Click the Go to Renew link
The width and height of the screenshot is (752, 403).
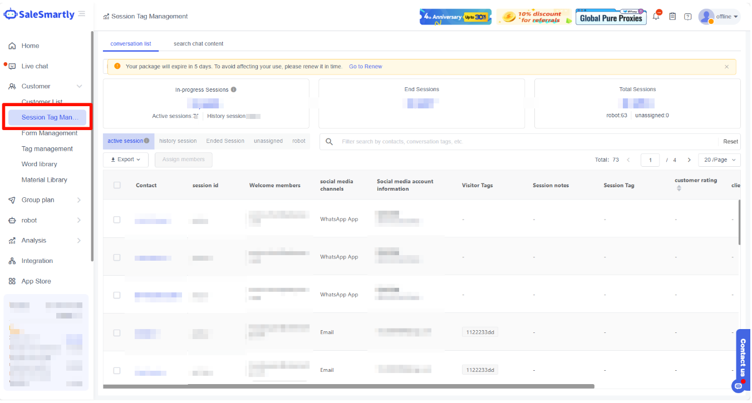[x=365, y=67]
